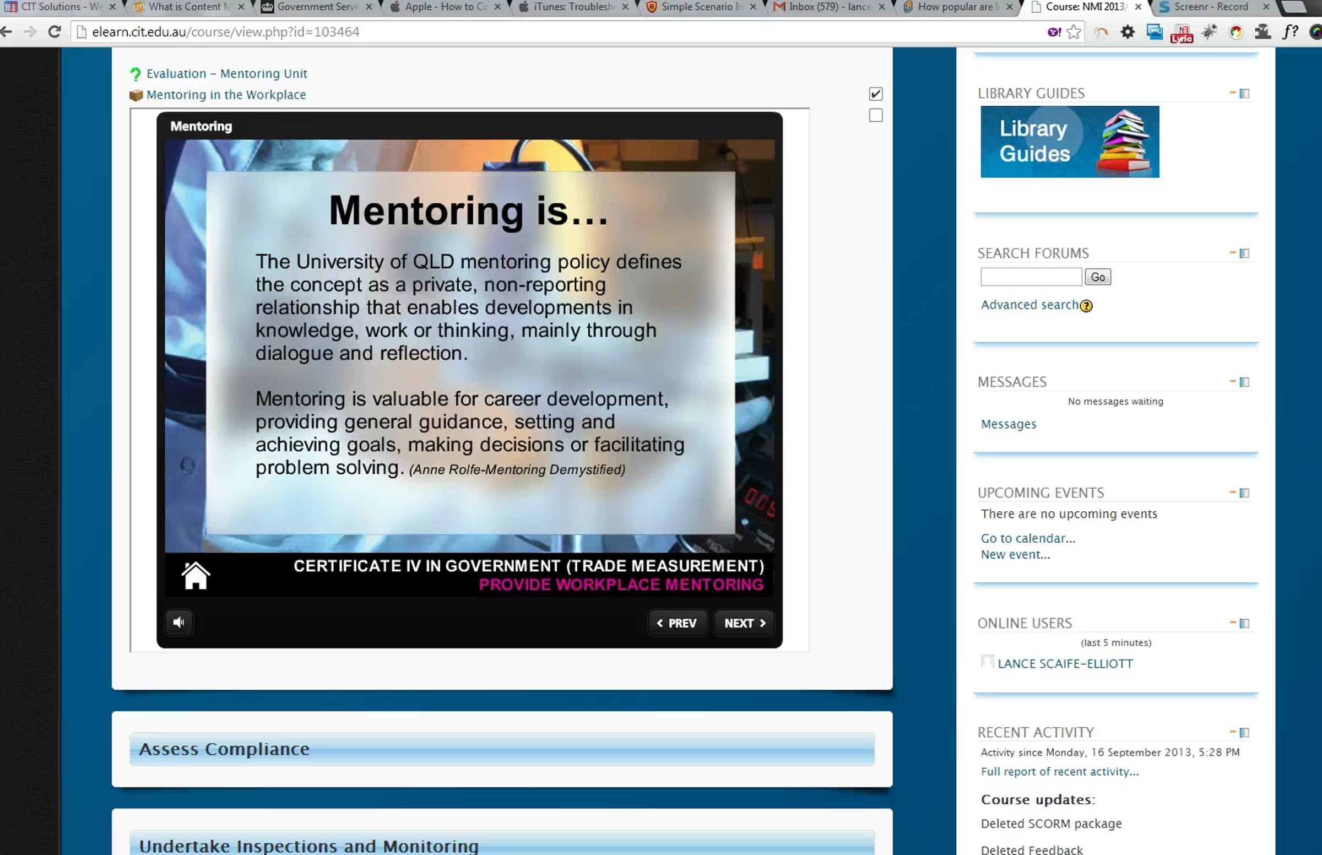1322x855 pixels.
Task: Click the Mentoring in the Workplace package icon
Action: (136, 95)
